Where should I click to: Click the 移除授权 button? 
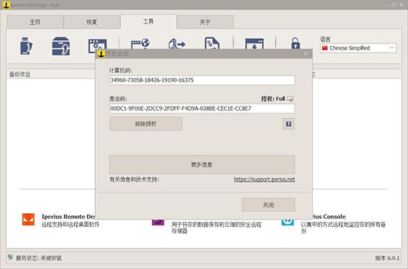tap(146, 124)
